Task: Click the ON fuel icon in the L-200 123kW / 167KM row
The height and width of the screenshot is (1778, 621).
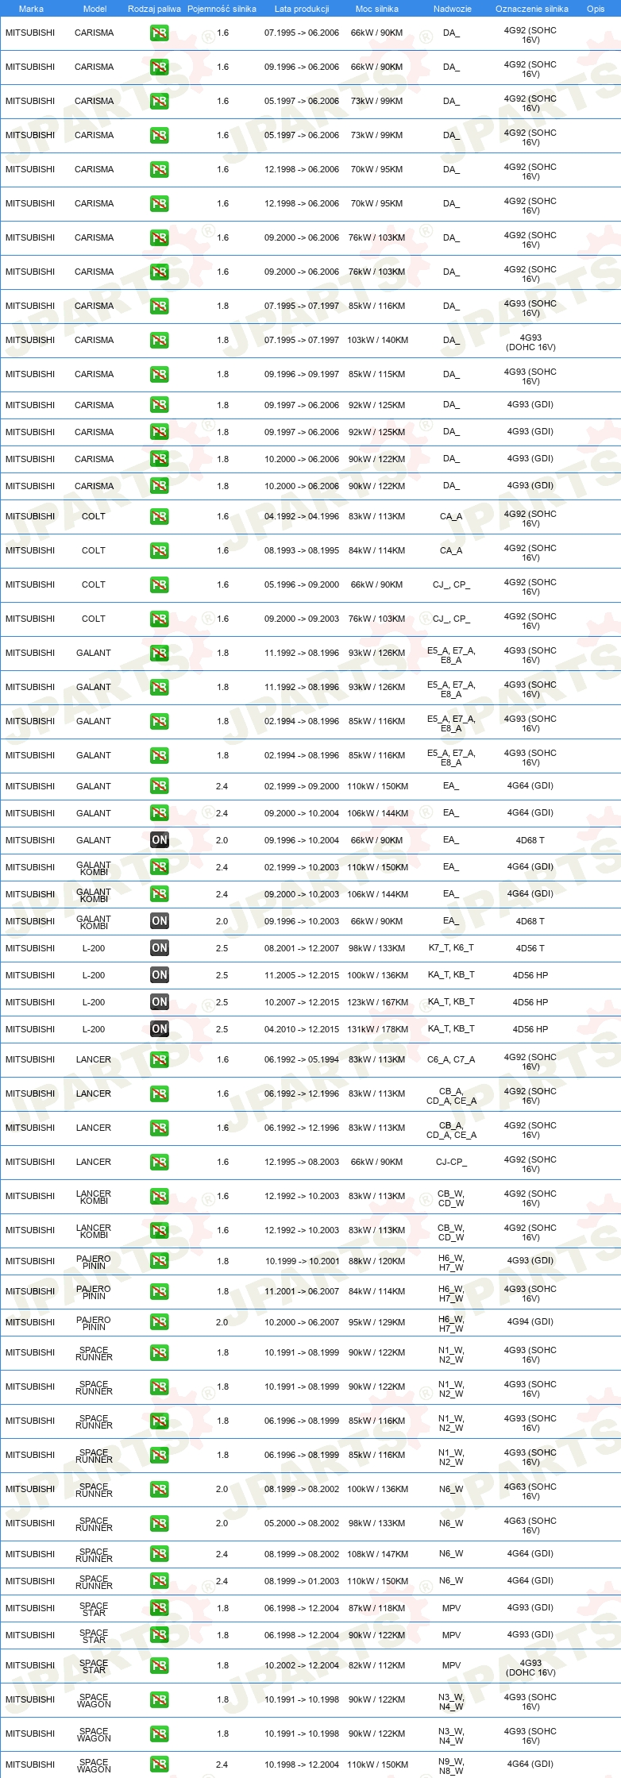Action: (160, 1002)
